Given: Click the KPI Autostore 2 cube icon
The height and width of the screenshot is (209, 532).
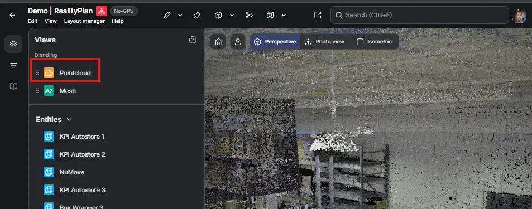Looking at the screenshot, I should [49, 154].
